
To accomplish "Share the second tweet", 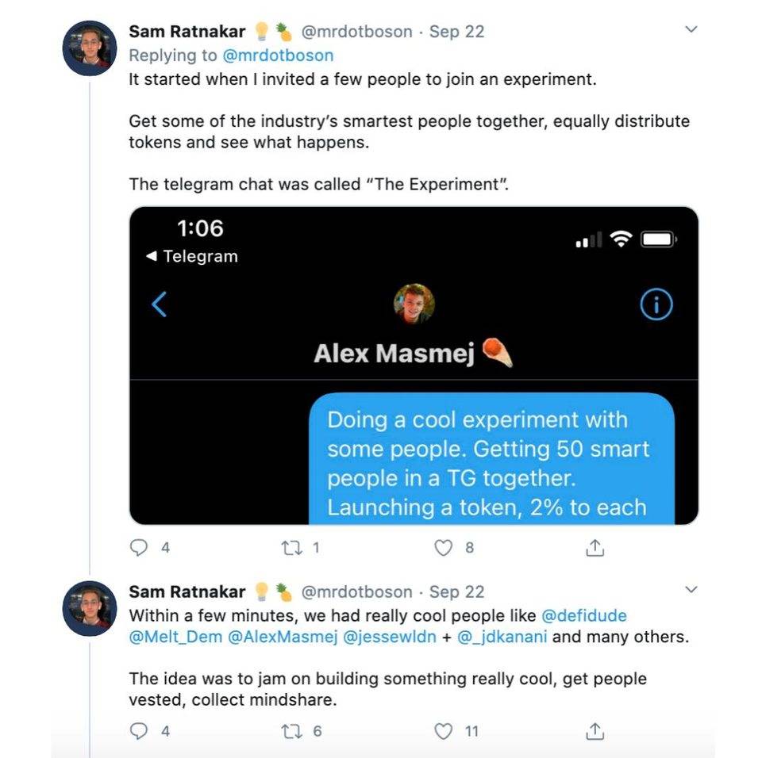I will click(x=595, y=730).
